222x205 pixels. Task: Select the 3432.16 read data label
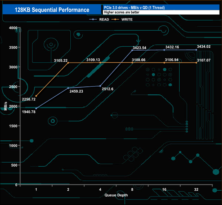click(172, 47)
